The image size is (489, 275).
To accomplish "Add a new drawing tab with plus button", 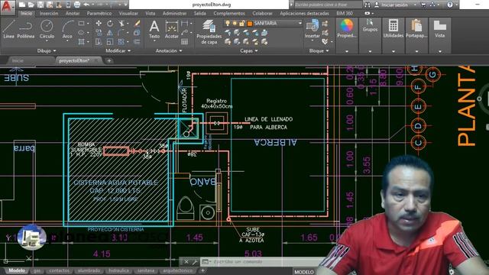I will [x=109, y=60].
